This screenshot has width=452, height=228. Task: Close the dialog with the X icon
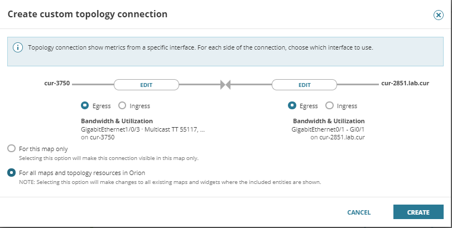pos(438,15)
